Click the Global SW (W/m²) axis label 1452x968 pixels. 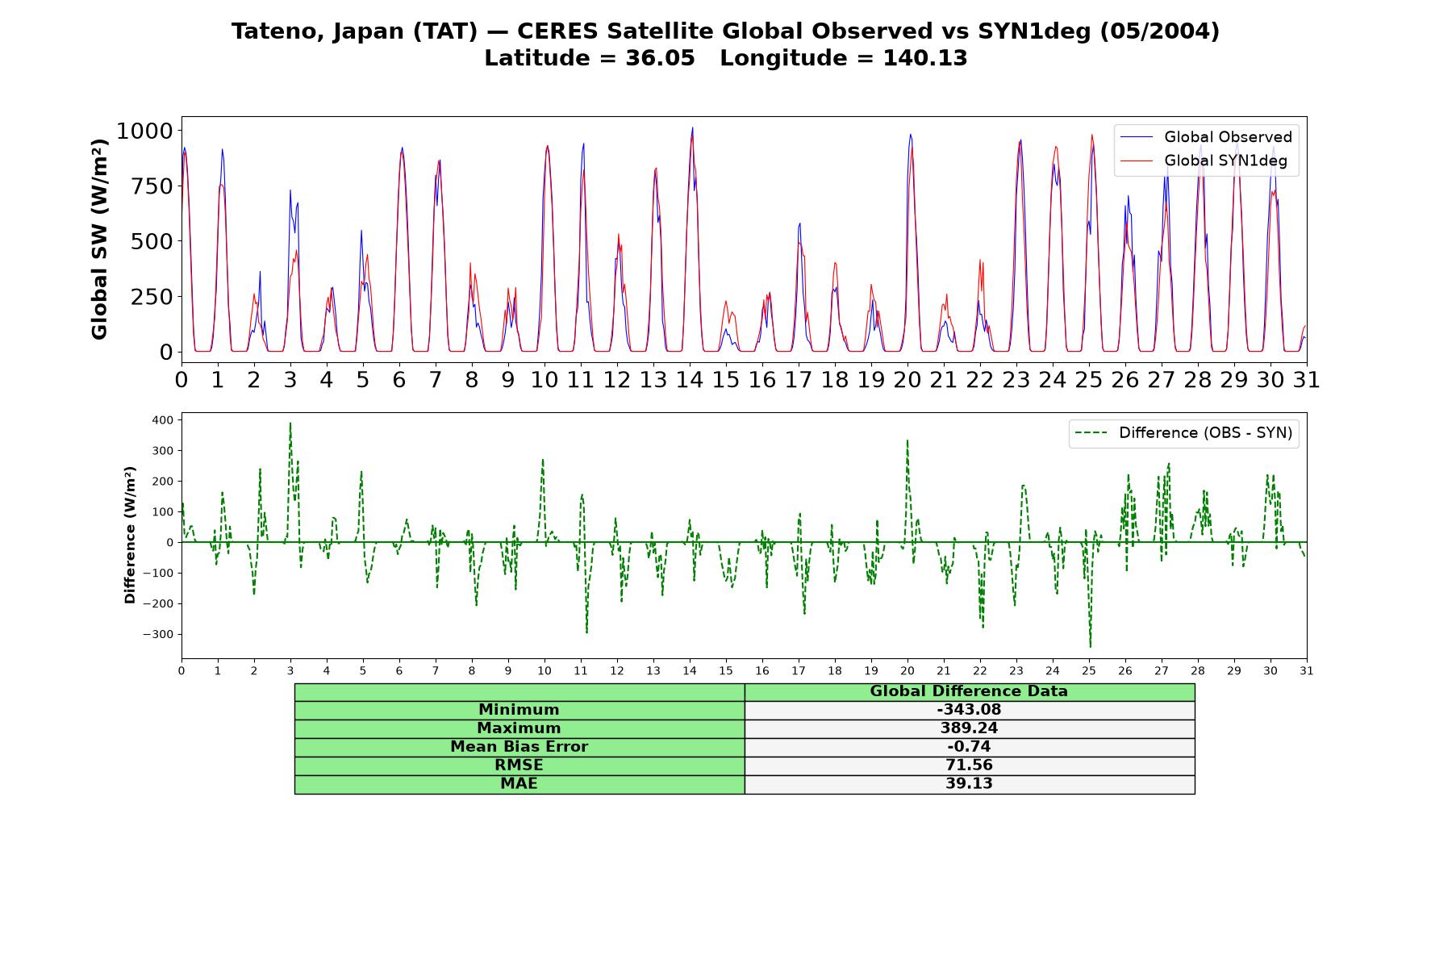click(x=99, y=240)
